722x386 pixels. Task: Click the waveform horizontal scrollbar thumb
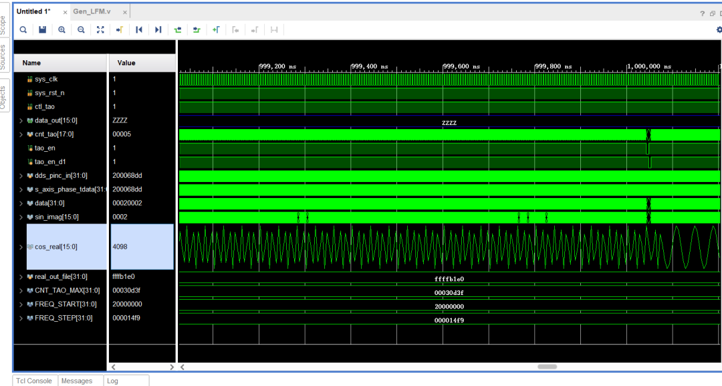coord(547,367)
